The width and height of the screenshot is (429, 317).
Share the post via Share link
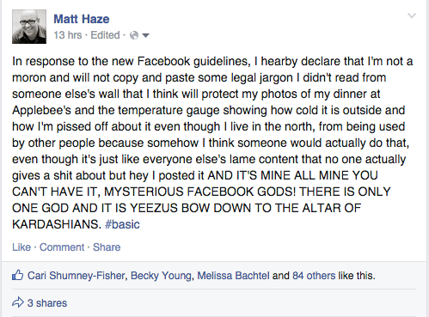[x=107, y=247]
